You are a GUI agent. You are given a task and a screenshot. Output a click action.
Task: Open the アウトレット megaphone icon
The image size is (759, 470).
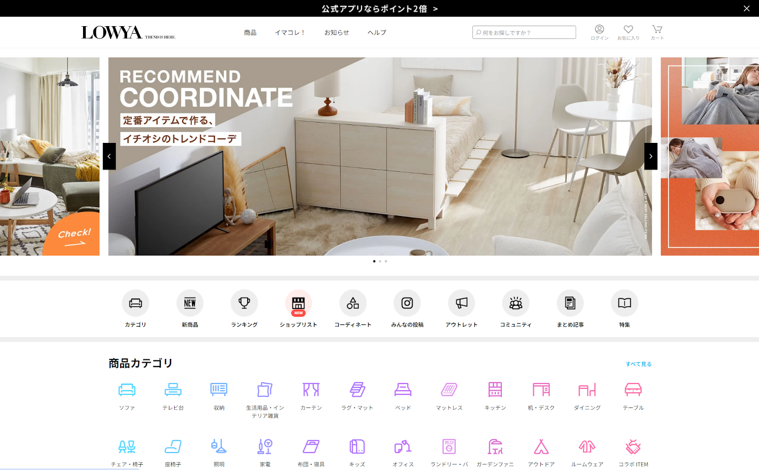(x=462, y=303)
